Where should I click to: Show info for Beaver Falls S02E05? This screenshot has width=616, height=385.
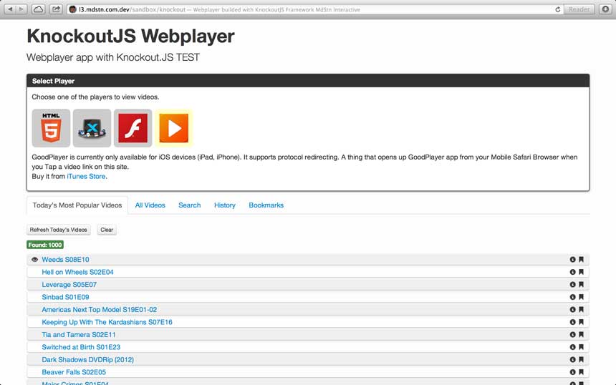[x=573, y=372]
